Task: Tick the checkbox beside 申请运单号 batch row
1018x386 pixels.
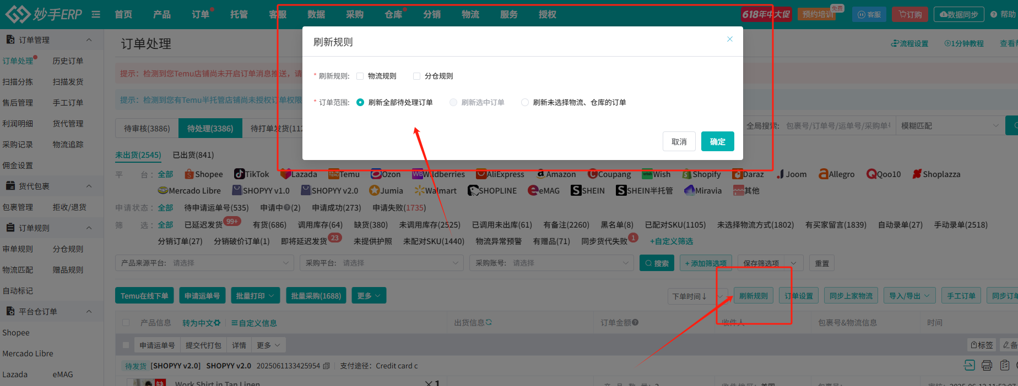Action: [x=126, y=345]
